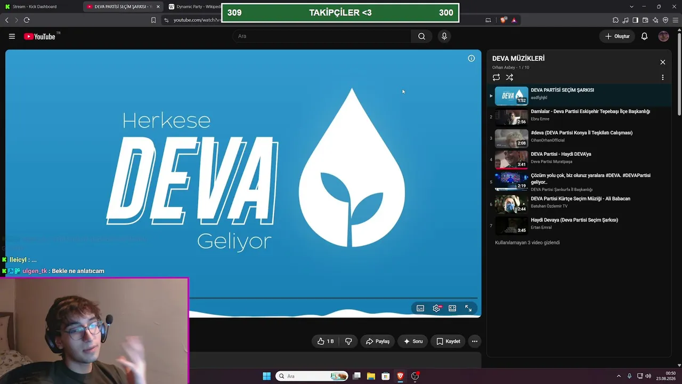Open the taskbar clock and calendar
682x384 pixels.
coord(666,376)
